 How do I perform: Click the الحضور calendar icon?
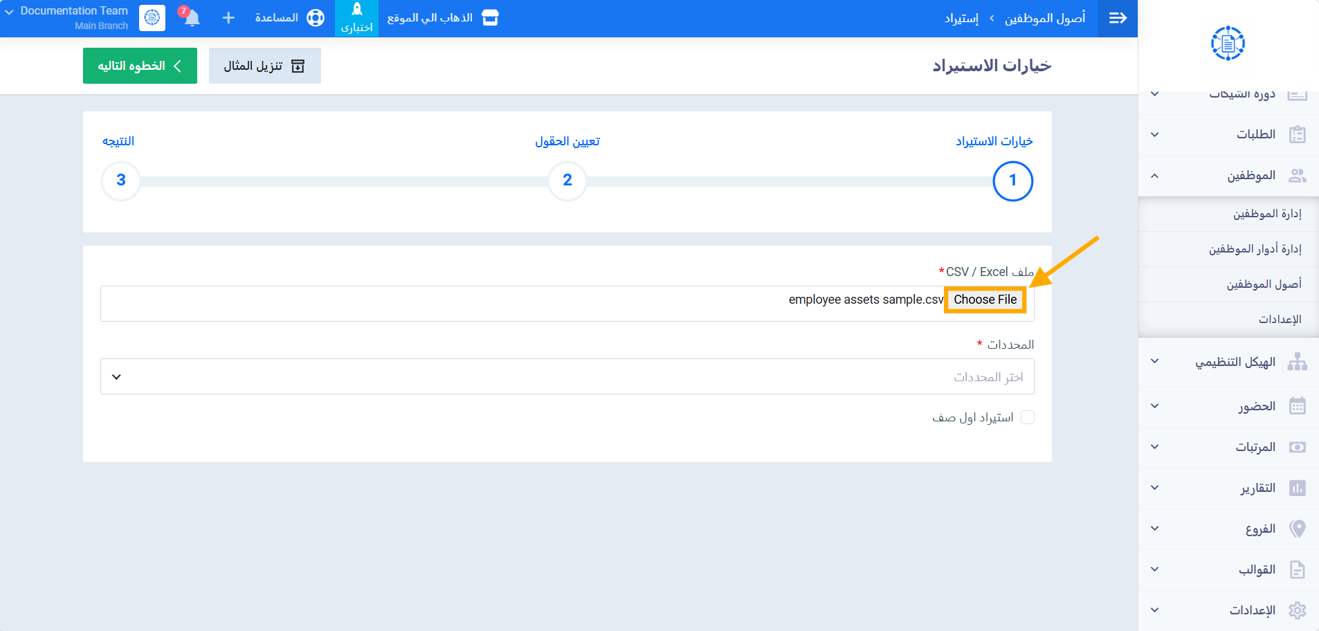(x=1298, y=406)
